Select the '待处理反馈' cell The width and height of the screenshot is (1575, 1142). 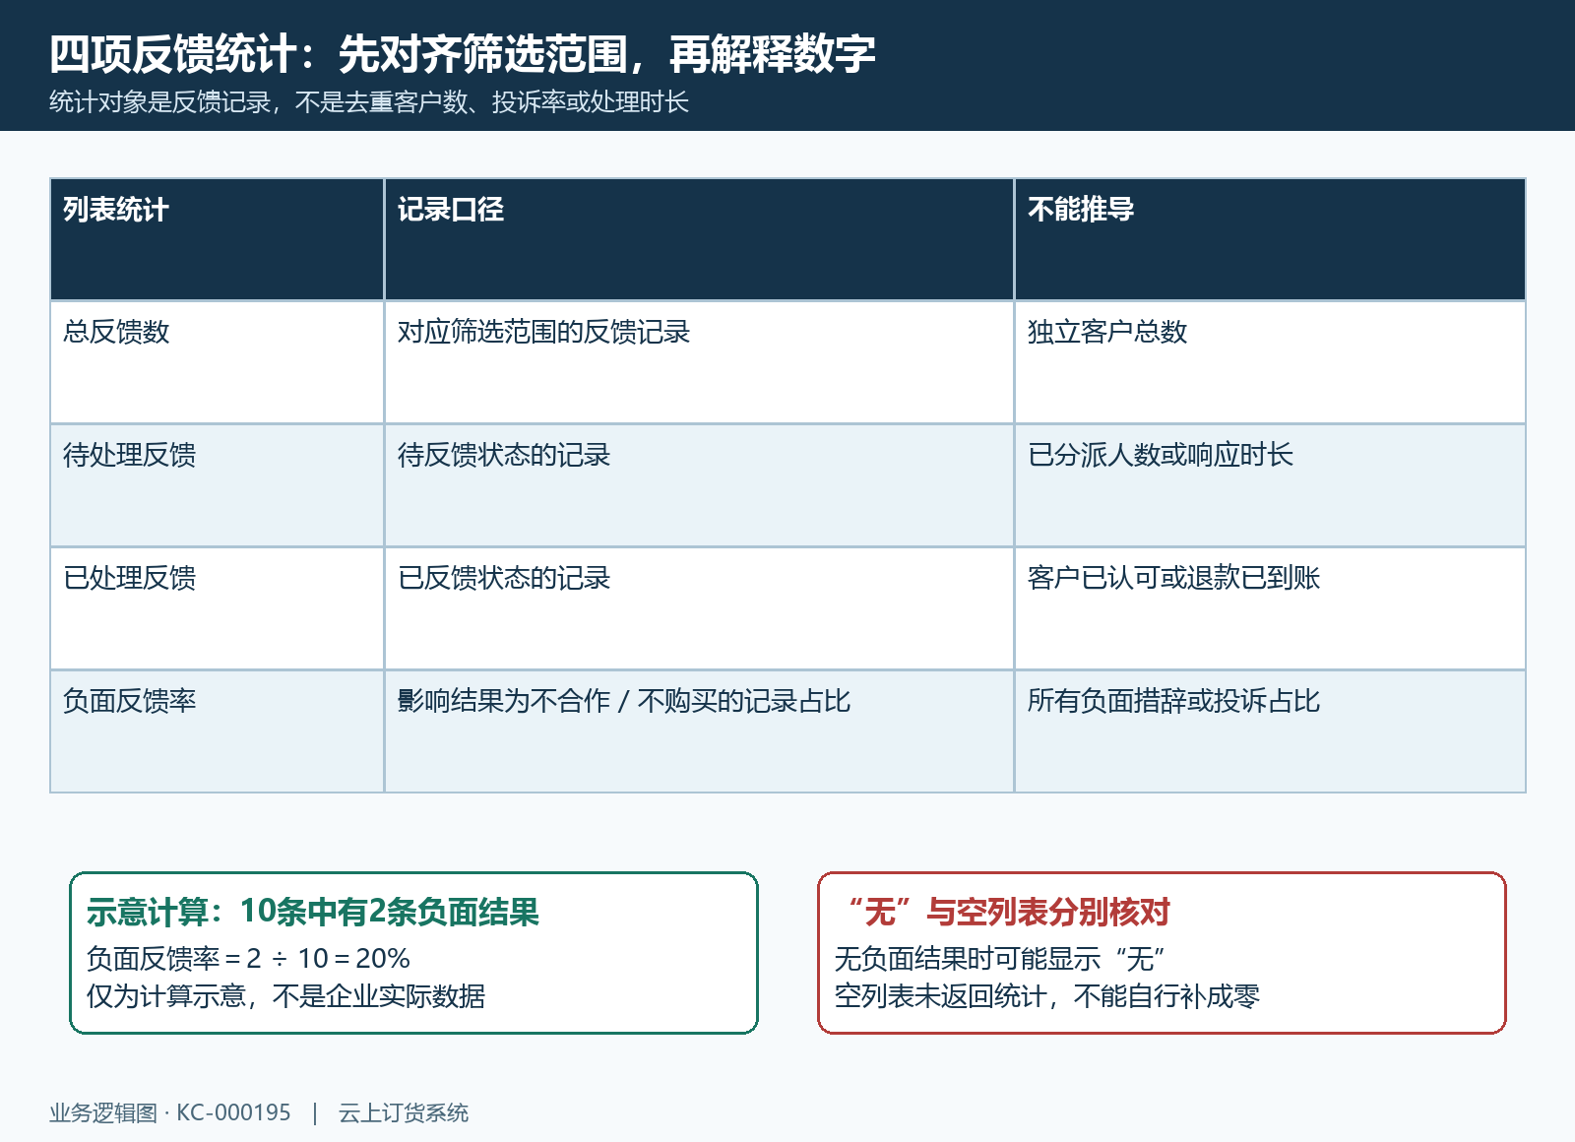click(217, 485)
